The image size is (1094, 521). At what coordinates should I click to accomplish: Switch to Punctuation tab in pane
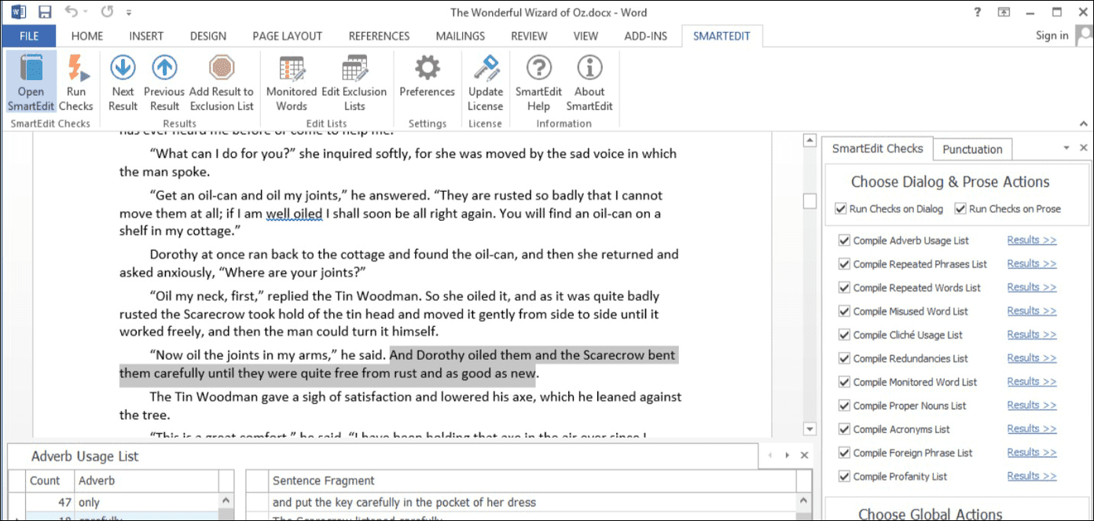point(972,149)
